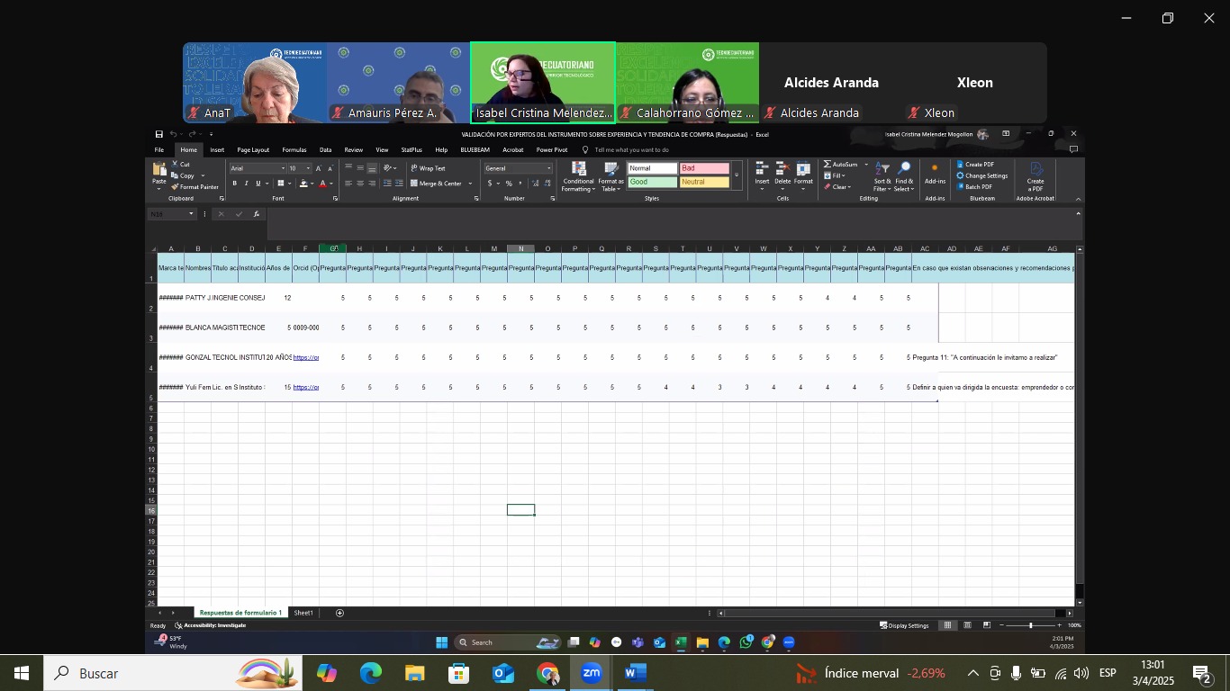Adjust the zoom slider in status bar

(x=1030, y=625)
